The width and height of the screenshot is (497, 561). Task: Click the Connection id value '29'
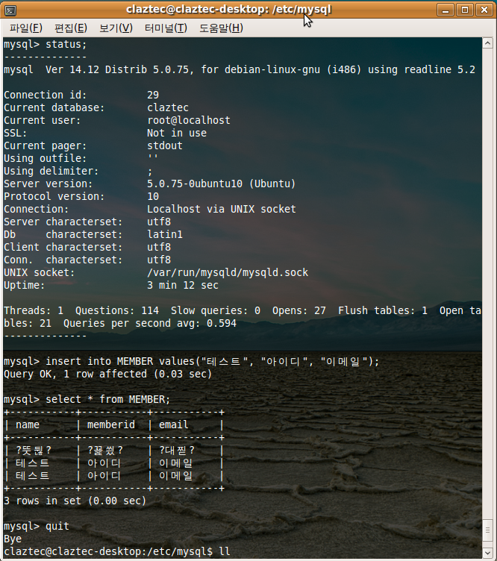click(153, 95)
